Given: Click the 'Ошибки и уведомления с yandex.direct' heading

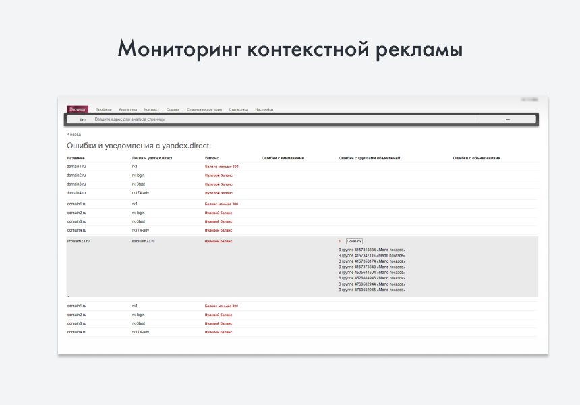Looking at the screenshot, I should (x=139, y=146).
